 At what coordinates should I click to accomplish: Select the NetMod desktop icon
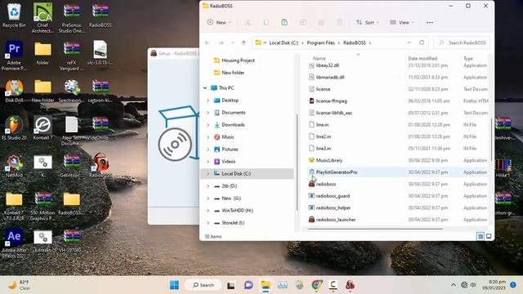point(14,166)
